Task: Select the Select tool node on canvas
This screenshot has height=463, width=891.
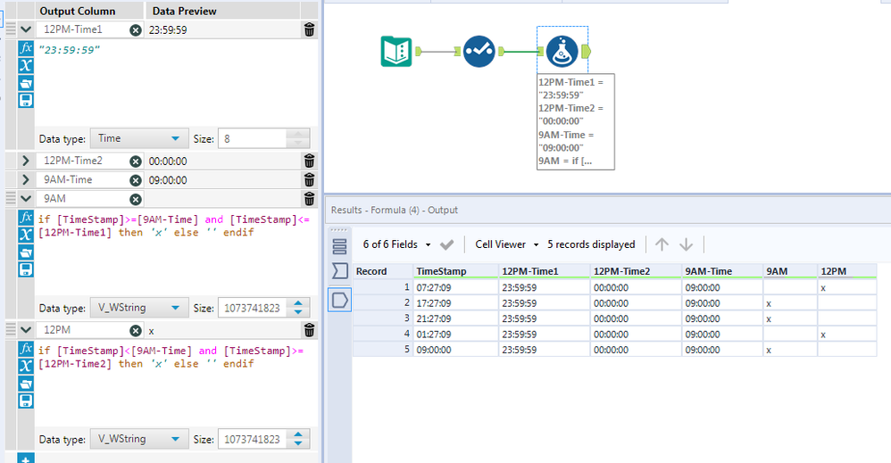Action: [x=479, y=52]
